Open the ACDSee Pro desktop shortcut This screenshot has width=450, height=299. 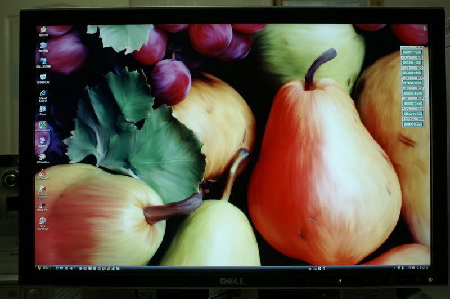[x=42, y=156]
